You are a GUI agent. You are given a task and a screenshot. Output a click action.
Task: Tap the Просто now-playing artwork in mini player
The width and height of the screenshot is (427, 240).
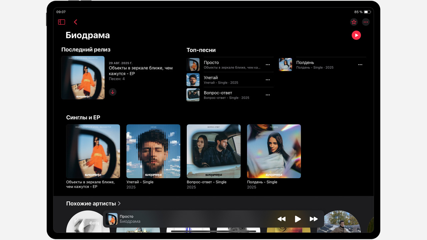point(112,219)
